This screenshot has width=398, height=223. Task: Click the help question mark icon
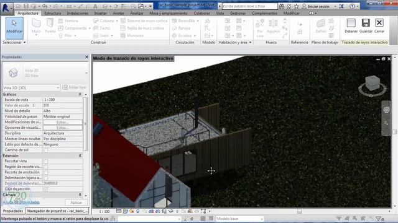click(x=353, y=6)
